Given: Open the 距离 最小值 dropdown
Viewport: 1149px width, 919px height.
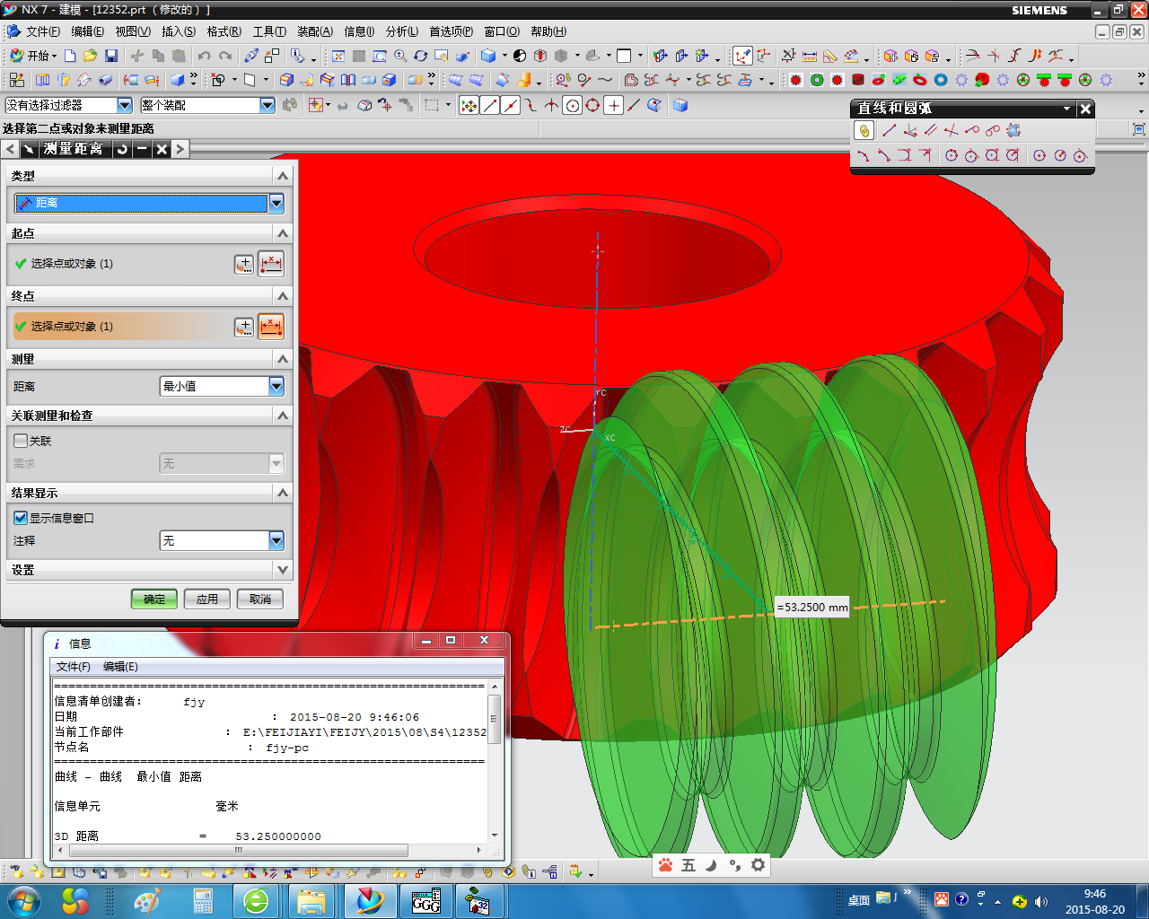Looking at the screenshot, I should tap(276, 386).
